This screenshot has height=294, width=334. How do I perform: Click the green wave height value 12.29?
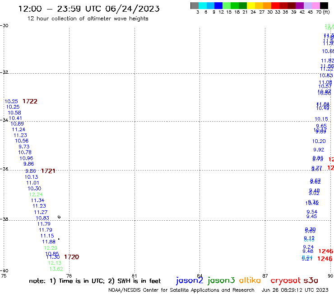coord(51,248)
